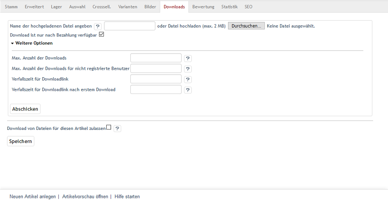The image size is (388, 204).
Task: Focus the uploaded file name input field
Action: tap(130, 26)
